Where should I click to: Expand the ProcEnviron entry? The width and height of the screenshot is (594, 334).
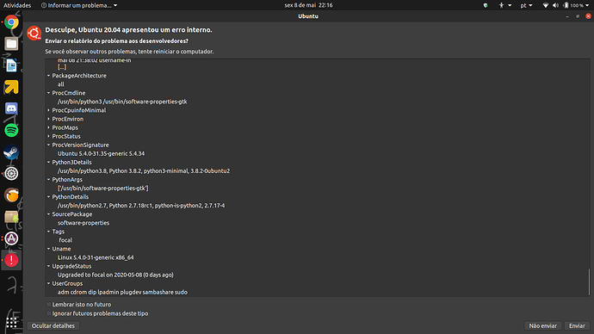tap(48, 119)
